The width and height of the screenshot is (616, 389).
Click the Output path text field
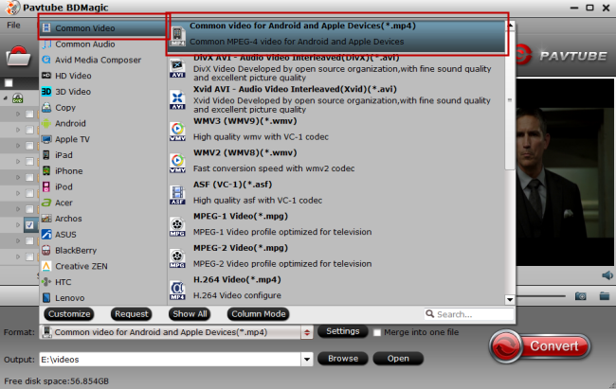171,359
